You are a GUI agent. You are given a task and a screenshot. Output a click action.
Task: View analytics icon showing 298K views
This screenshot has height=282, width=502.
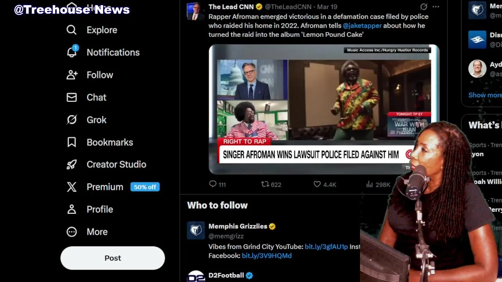point(369,184)
